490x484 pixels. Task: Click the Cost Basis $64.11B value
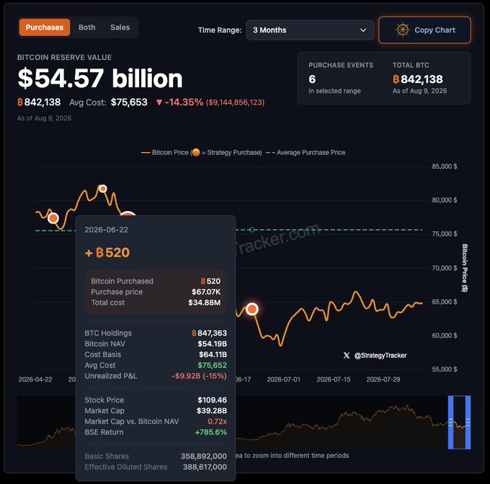[x=213, y=354]
